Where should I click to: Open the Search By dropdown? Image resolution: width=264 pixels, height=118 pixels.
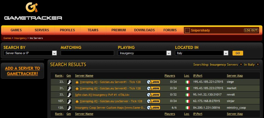coord(54,53)
